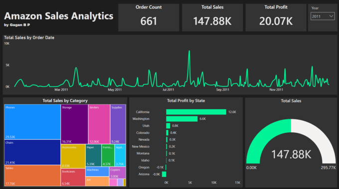
Task: Click the gauge value 147.88K
Action: point(291,154)
